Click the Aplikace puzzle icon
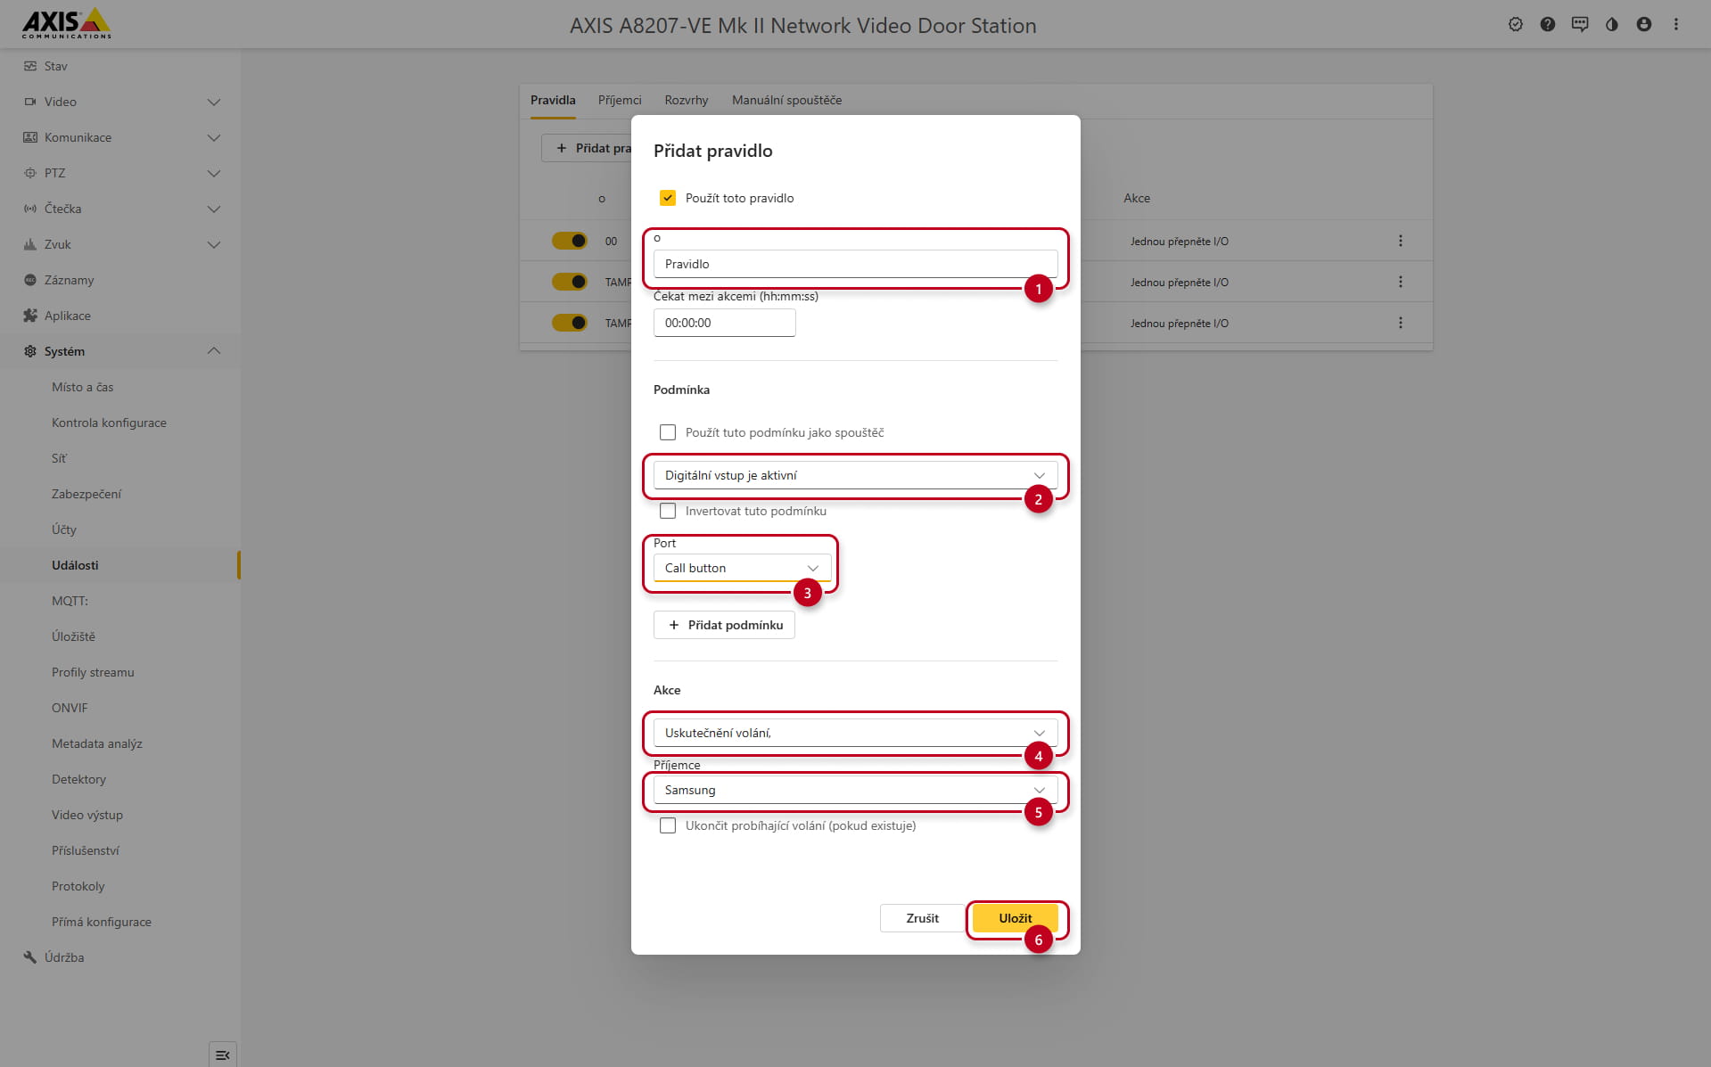 point(30,316)
